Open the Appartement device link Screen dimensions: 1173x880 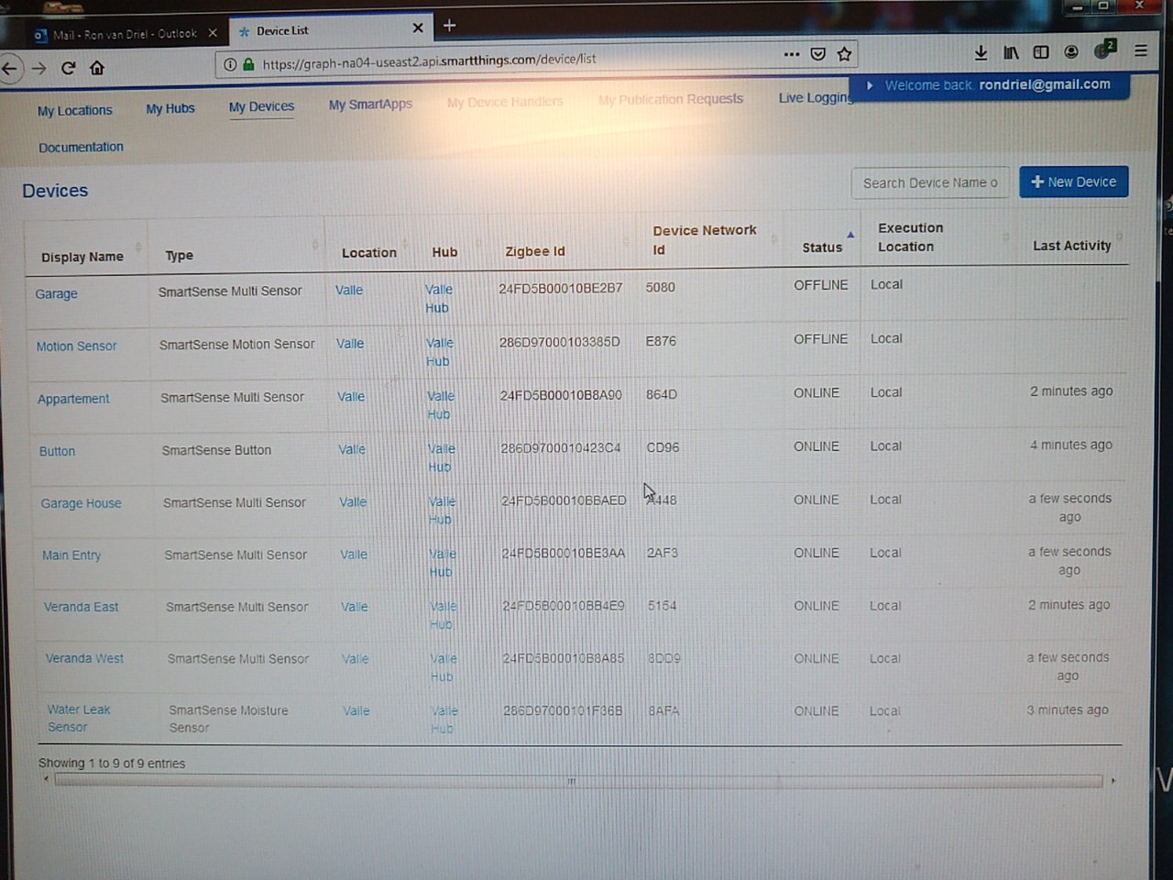coord(73,399)
